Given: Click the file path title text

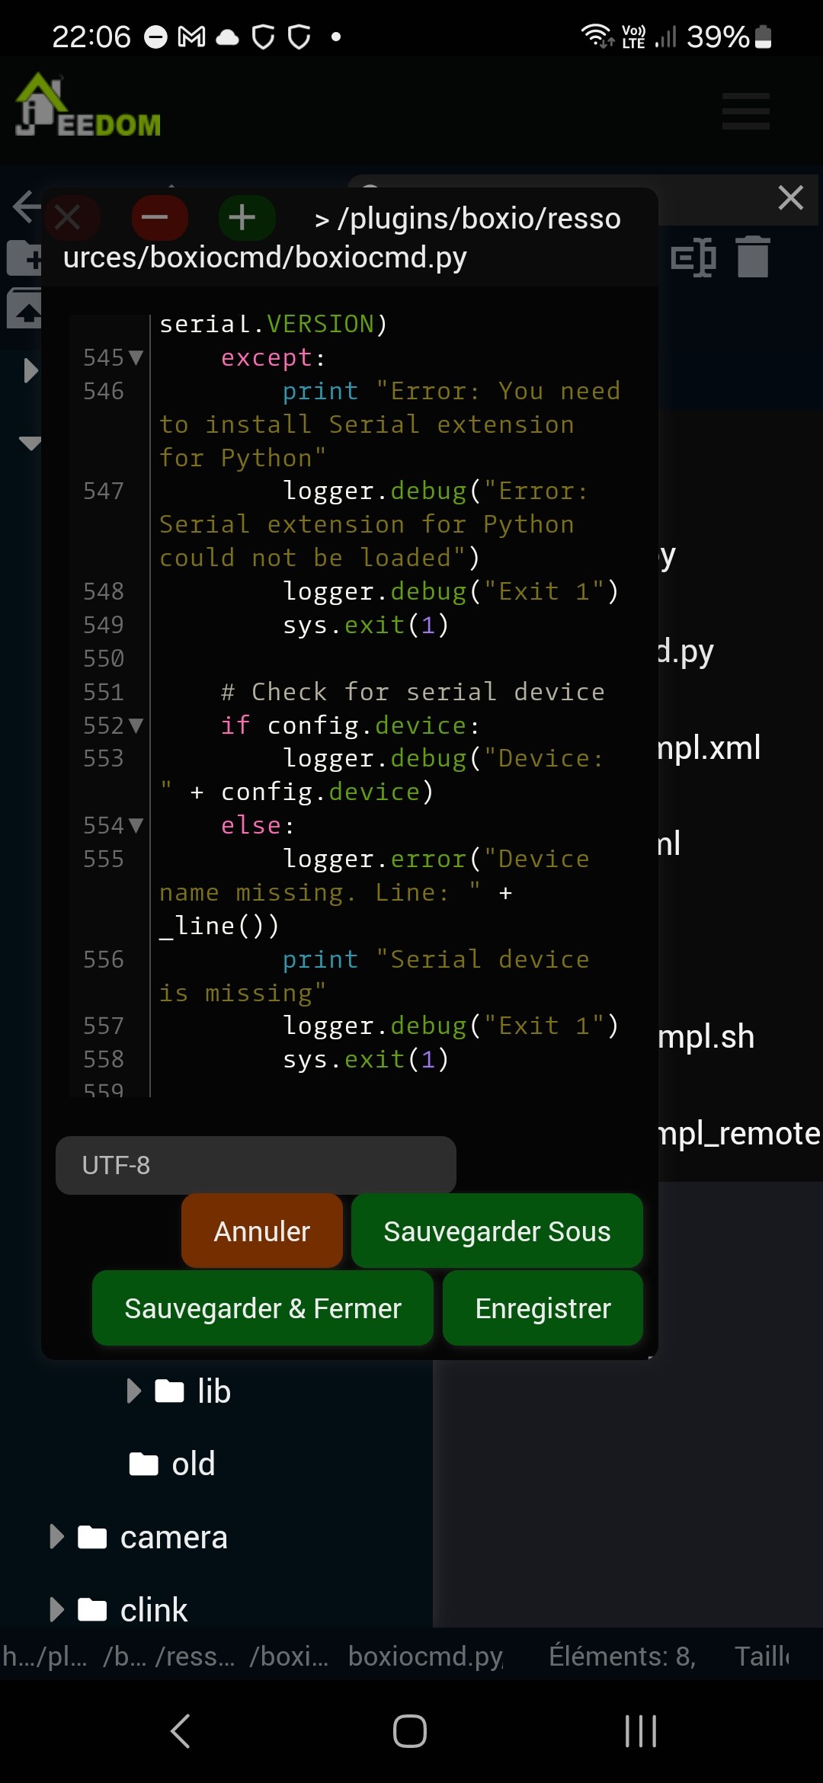Looking at the screenshot, I should coord(342,238).
